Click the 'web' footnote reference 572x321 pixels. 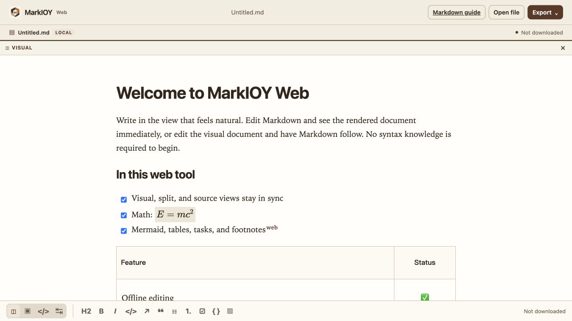[272, 227]
